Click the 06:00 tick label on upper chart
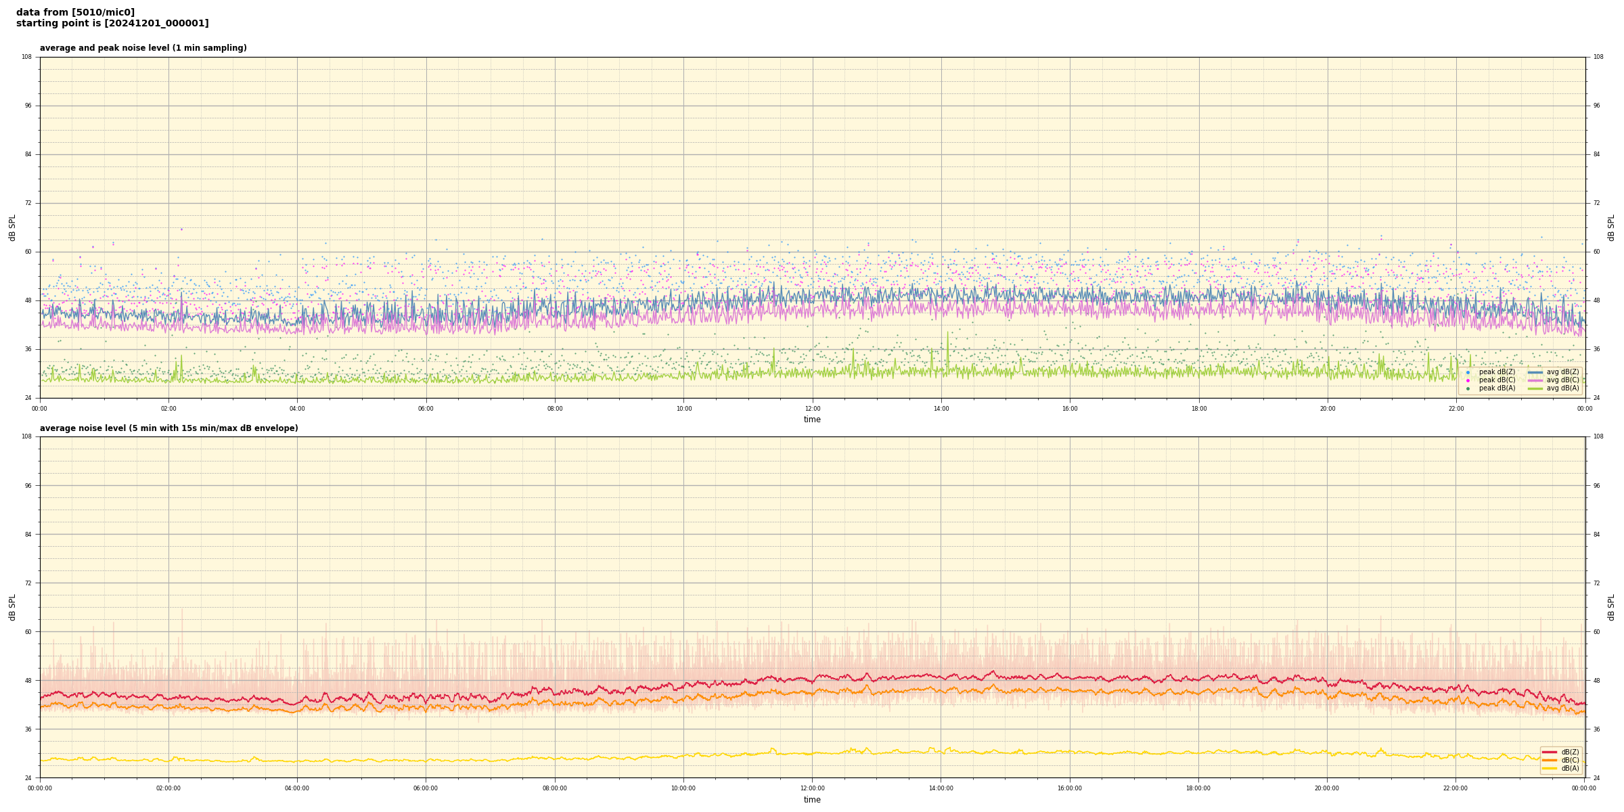 click(426, 409)
